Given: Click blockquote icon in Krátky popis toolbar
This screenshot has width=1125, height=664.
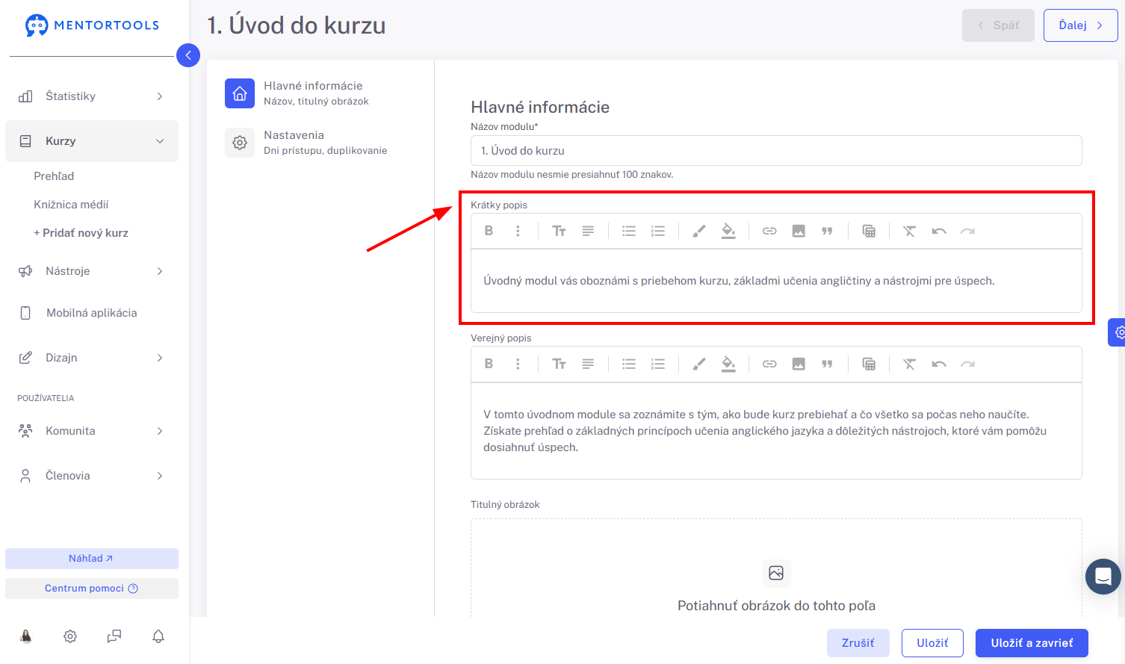Looking at the screenshot, I should point(827,231).
